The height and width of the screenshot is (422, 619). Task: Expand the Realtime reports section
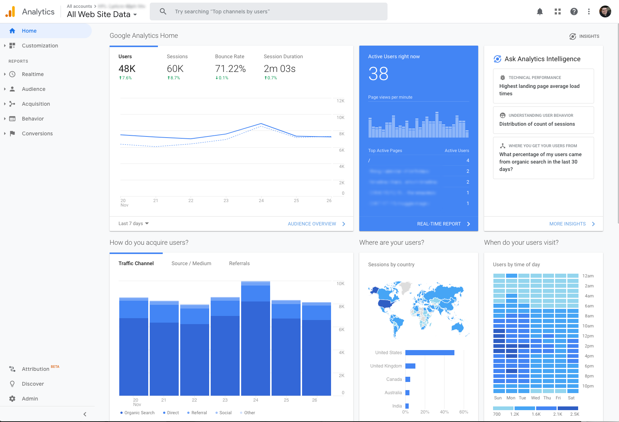point(33,74)
